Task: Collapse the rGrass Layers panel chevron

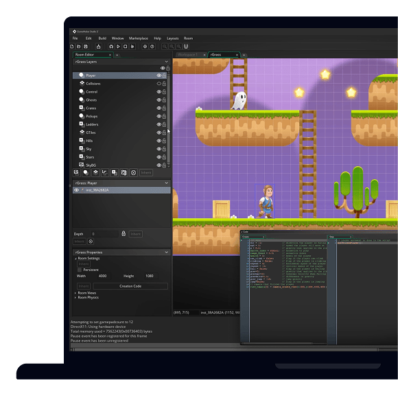Action: (167, 62)
